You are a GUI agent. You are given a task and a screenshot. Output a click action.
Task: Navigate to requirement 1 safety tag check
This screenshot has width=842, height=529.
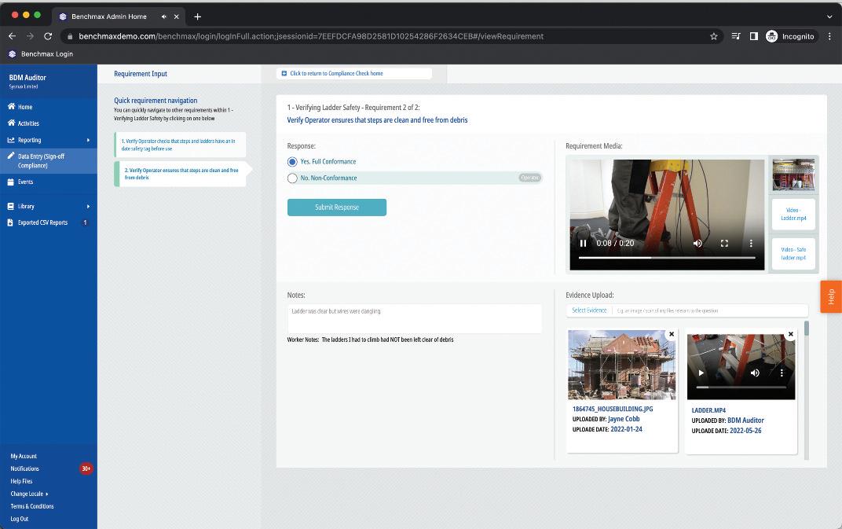[x=180, y=145]
